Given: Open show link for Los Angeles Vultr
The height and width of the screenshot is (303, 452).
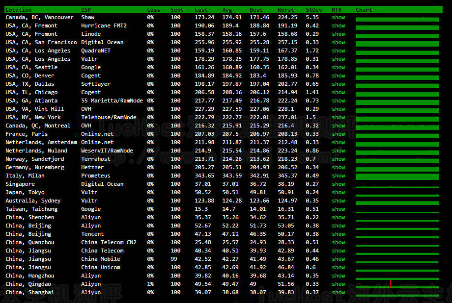Looking at the screenshot, I should pyautogui.click(x=338, y=59).
